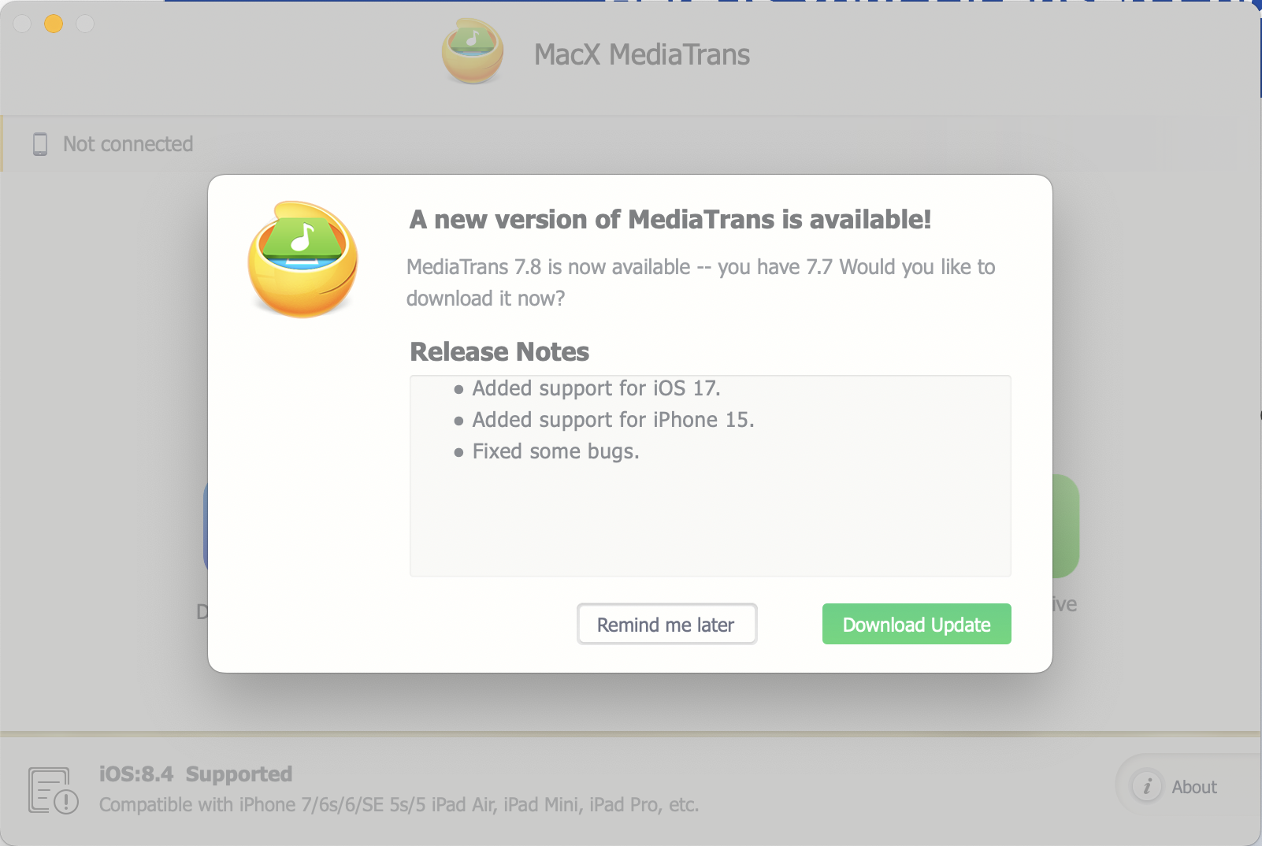The image size is (1262, 846).
Task: Click the About label
Action: pyautogui.click(x=1194, y=787)
